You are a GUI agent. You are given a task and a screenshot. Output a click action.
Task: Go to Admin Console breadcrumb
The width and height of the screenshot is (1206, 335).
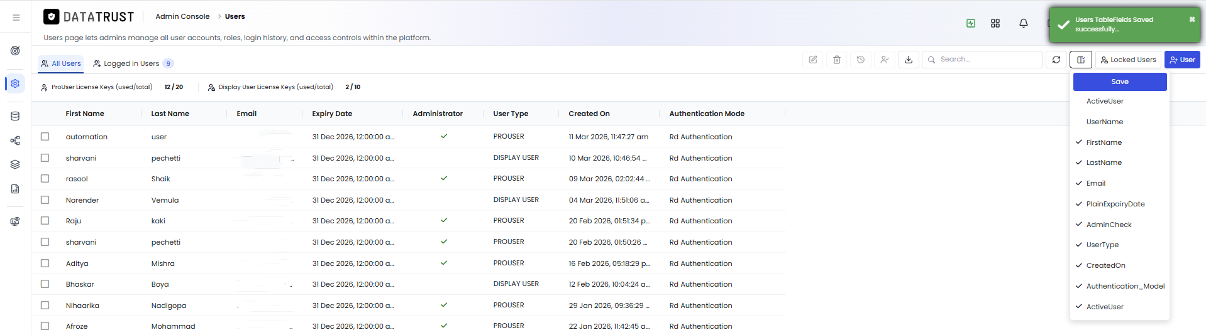click(182, 16)
